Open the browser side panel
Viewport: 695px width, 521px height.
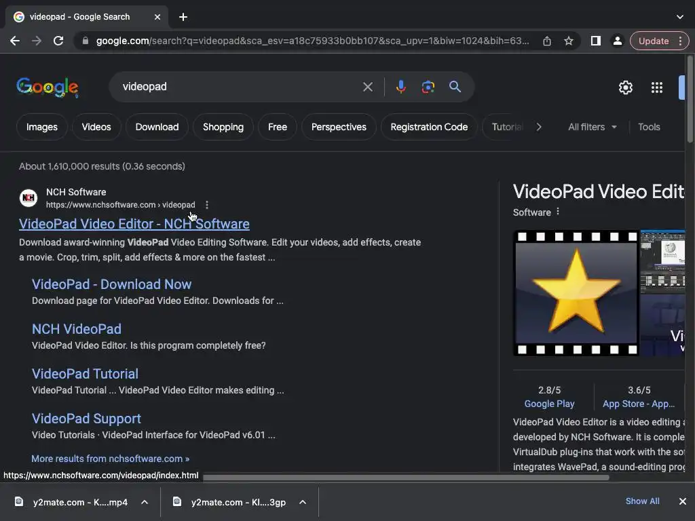(595, 41)
